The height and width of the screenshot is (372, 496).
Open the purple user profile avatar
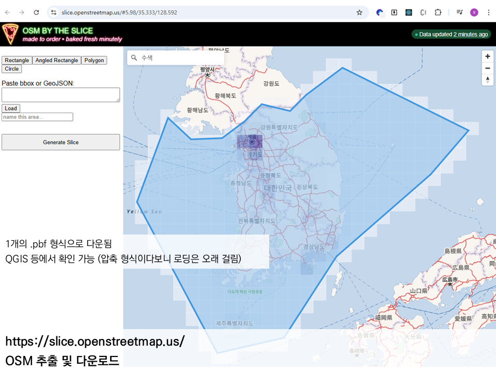pos(474,12)
